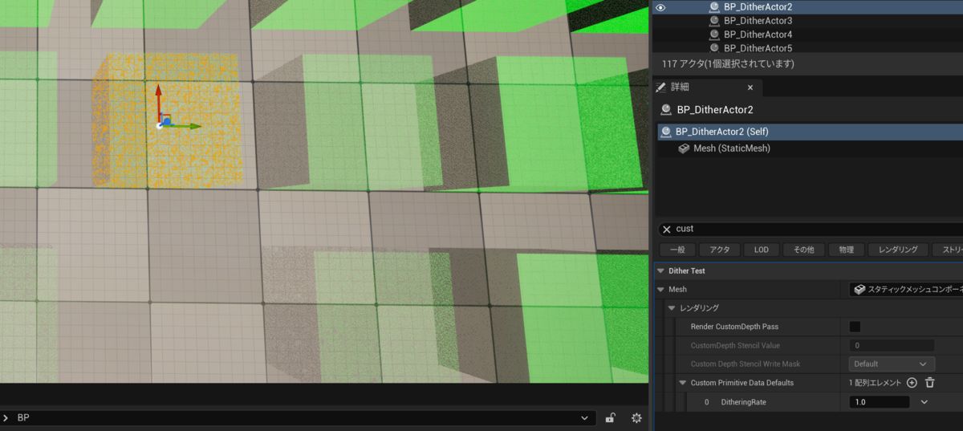Open the DitheringRate element options chevron
The width and height of the screenshot is (963, 431).
point(924,402)
